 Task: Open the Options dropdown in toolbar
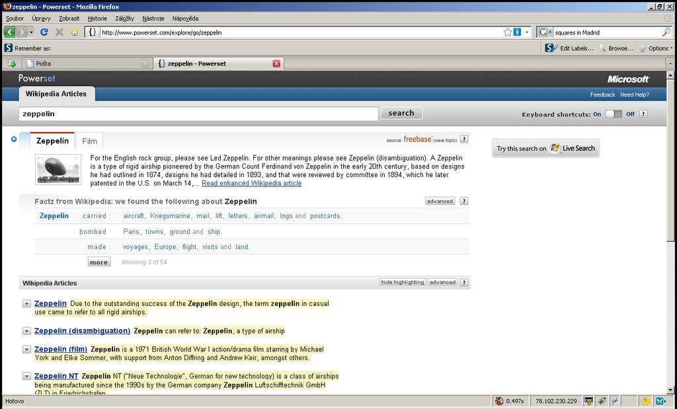point(656,48)
